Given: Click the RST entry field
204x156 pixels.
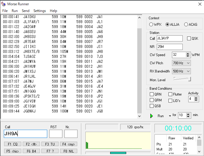Looking at the screenshot, I should point(56,134).
